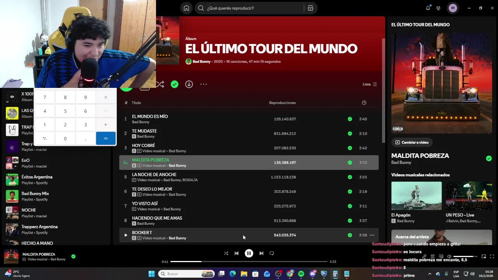Open connect to a device icon
Screen dimensions: 498x280
coord(441,256)
